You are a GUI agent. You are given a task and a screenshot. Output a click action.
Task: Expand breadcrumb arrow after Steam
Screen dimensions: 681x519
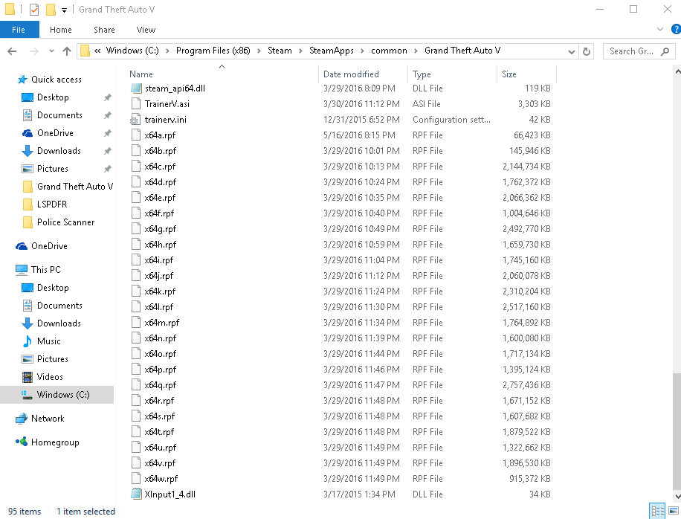coord(300,51)
